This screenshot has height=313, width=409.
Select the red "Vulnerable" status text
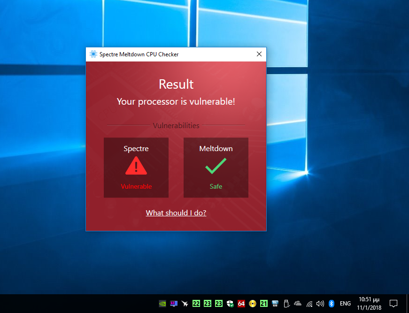pyautogui.click(x=136, y=186)
